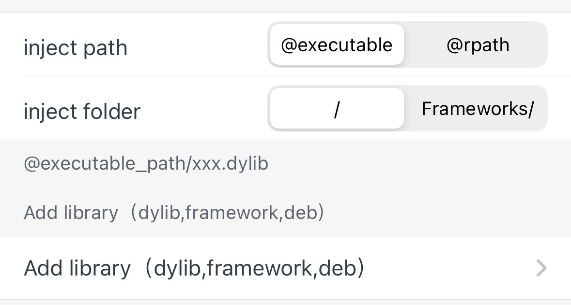Image resolution: width=571 pixels, height=305 pixels.
Task: Set inject folder to Frameworks/
Action: point(477,109)
